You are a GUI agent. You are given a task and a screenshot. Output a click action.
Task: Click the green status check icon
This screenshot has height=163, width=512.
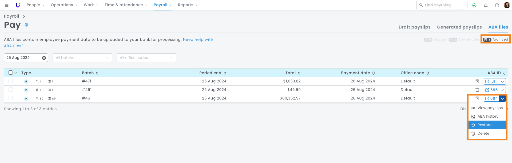474,5
